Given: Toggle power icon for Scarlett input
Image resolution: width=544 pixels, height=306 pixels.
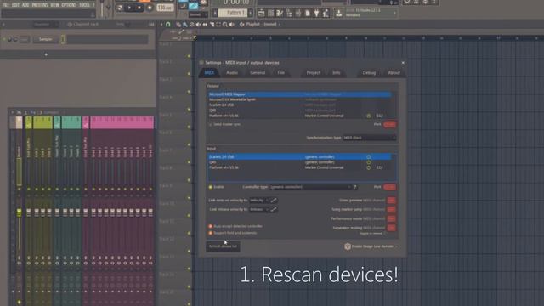Looking at the screenshot, I should 368,156.
